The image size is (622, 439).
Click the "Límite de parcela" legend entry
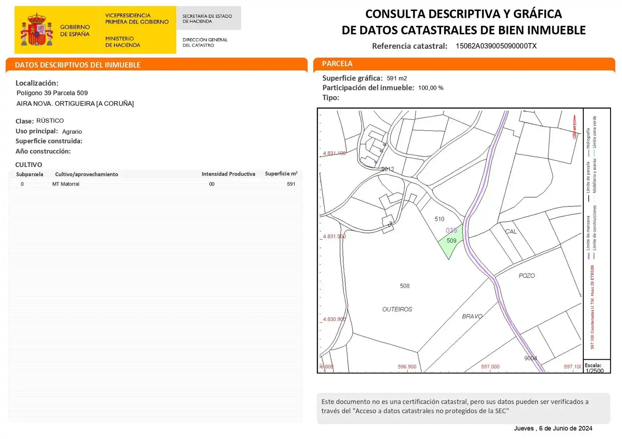[x=588, y=181]
